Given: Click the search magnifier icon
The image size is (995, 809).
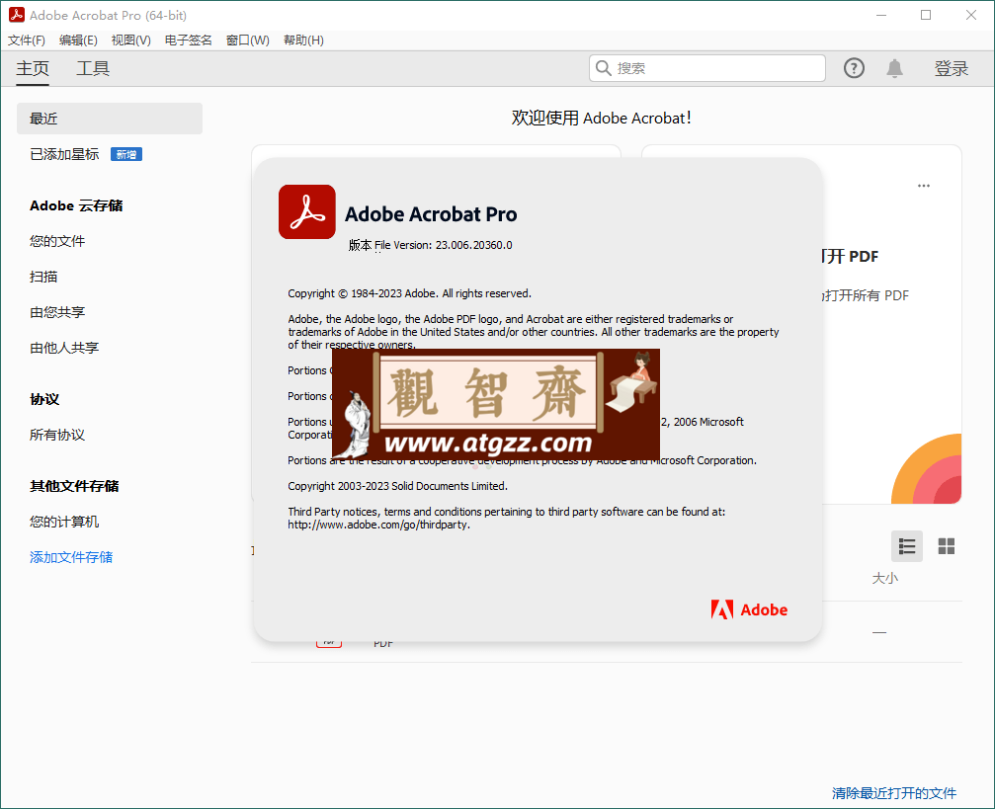Looking at the screenshot, I should click(x=604, y=68).
